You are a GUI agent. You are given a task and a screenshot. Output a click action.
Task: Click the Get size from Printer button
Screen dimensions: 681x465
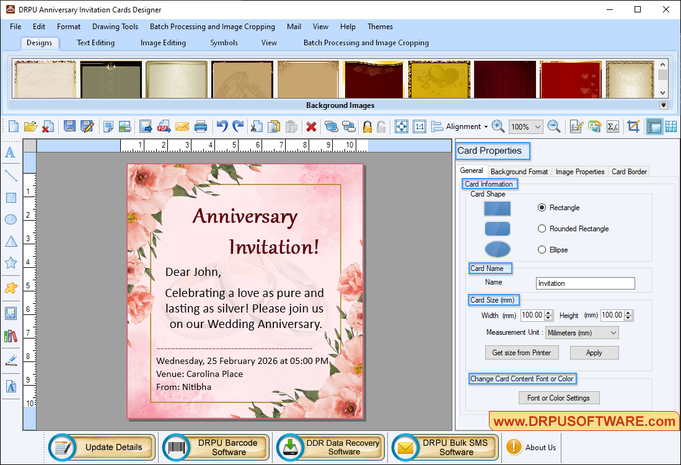click(521, 352)
